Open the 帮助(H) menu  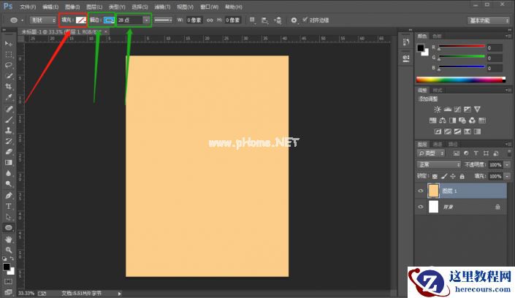pos(234,7)
